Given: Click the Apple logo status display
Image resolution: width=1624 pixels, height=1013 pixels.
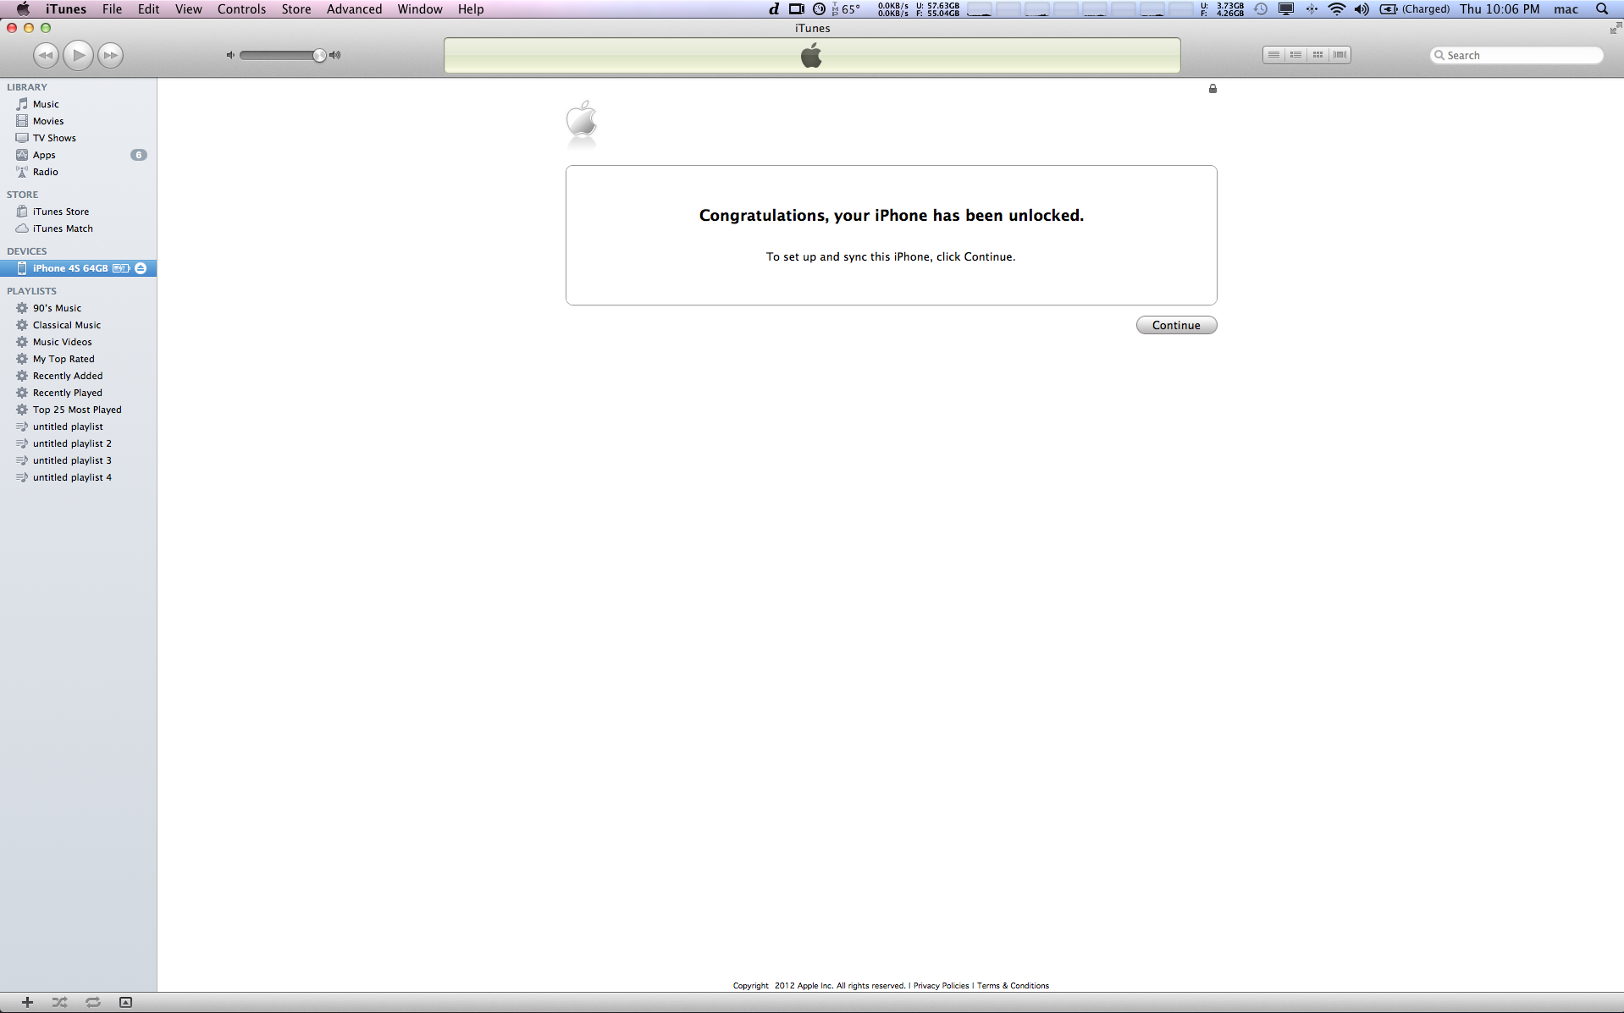Looking at the screenshot, I should (x=812, y=56).
